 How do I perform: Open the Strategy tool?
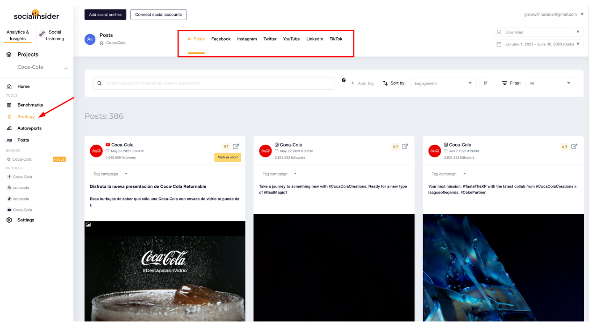(x=26, y=117)
